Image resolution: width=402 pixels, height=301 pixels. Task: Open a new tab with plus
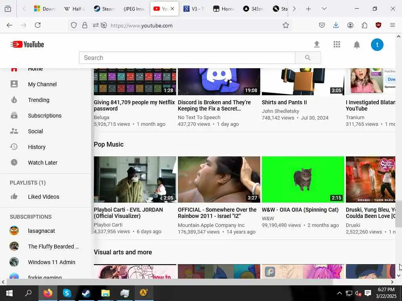pos(308,9)
